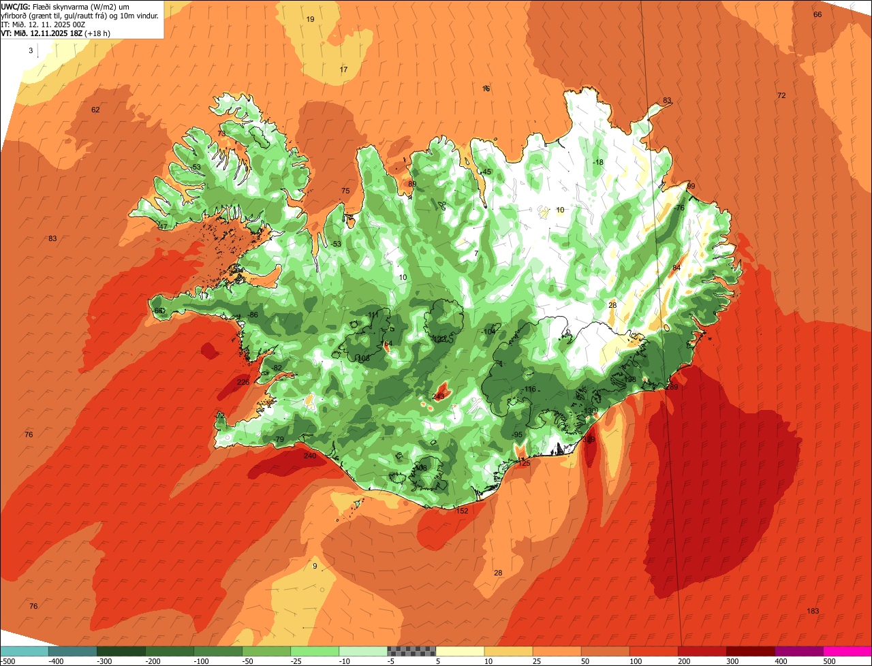Screen dimensions: 872x666
Task: Click the map value -95 in south Iceland
Action: [x=517, y=434]
